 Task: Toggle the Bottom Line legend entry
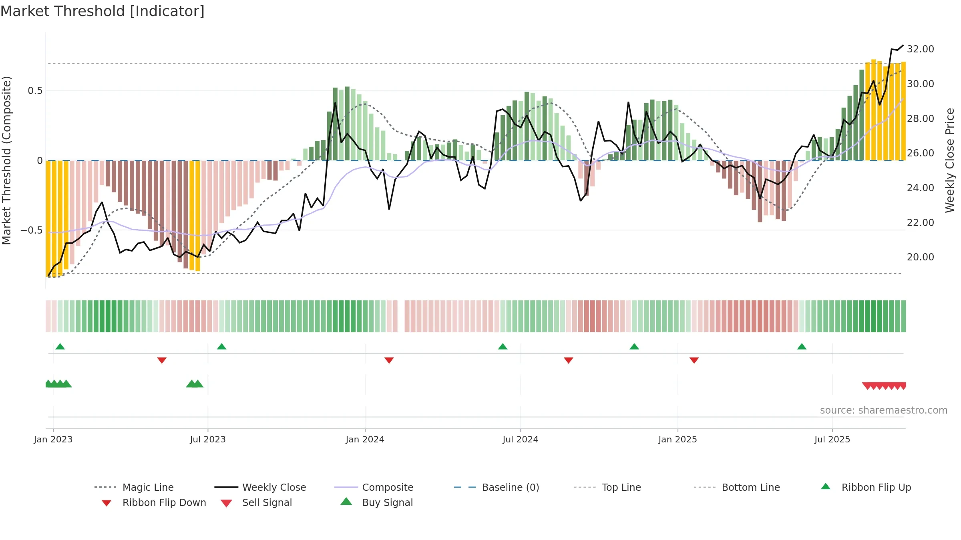point(737,487)
